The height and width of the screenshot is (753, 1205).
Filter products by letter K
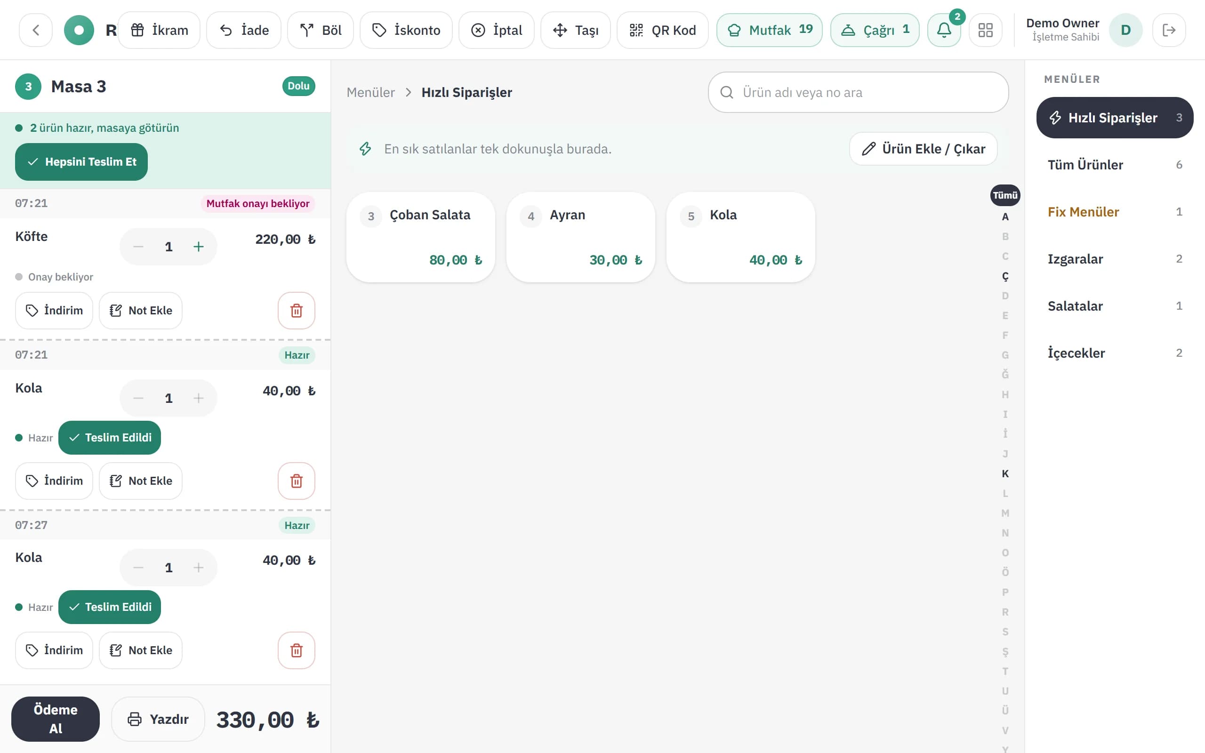[1005, 473]
